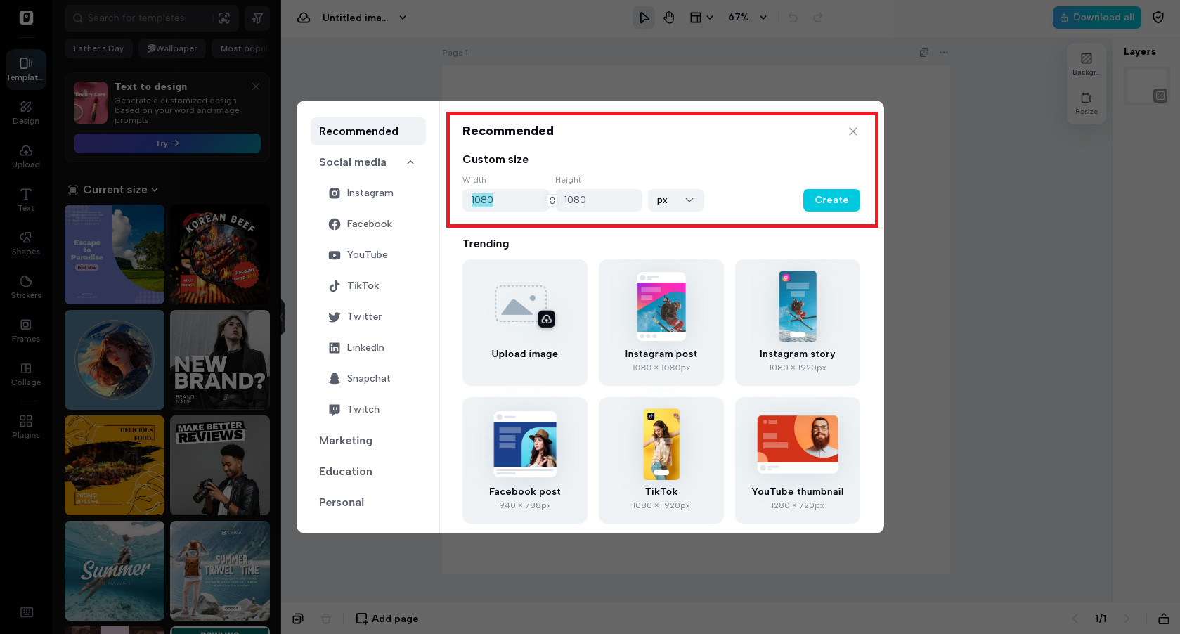1180x634 pixels.
Task: Open the Marketing category
Action: (x=346, y=441)
